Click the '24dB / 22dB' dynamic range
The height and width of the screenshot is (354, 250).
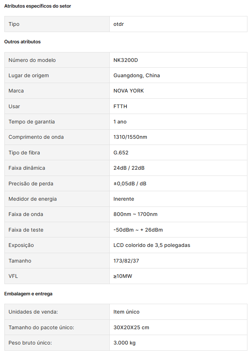click(129, 168)
